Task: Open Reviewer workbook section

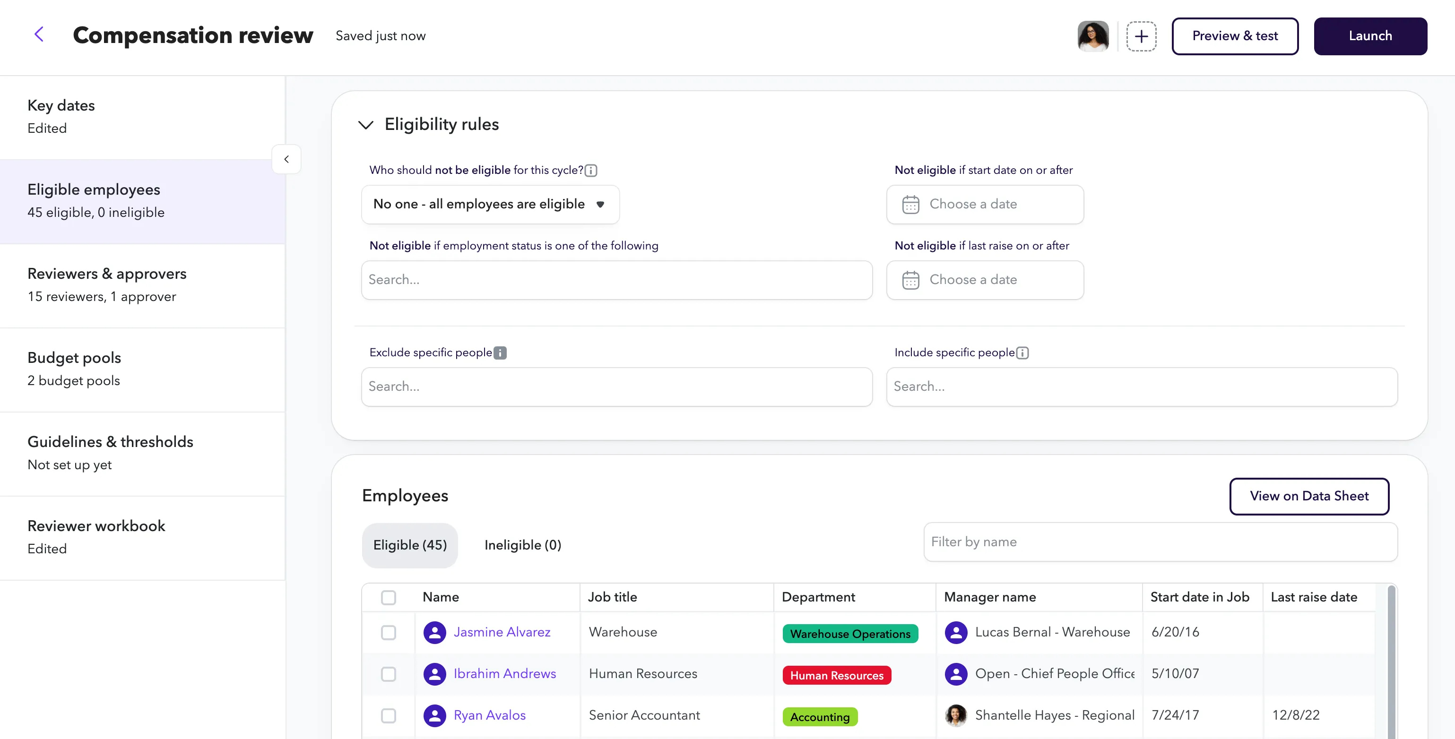Action: click(142, 538)
